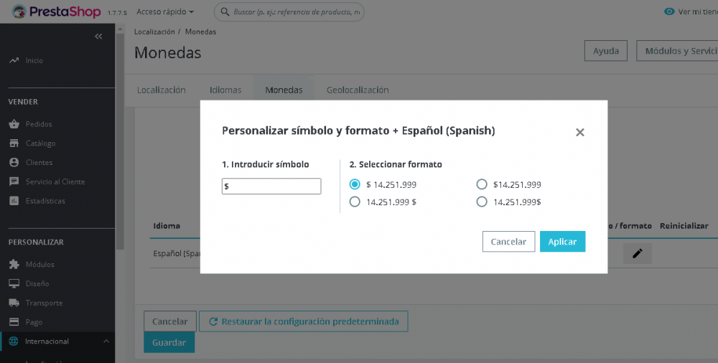Click the Aplicar button
Image resolution: width=718 pixels, height=363 pixels.
562,242
